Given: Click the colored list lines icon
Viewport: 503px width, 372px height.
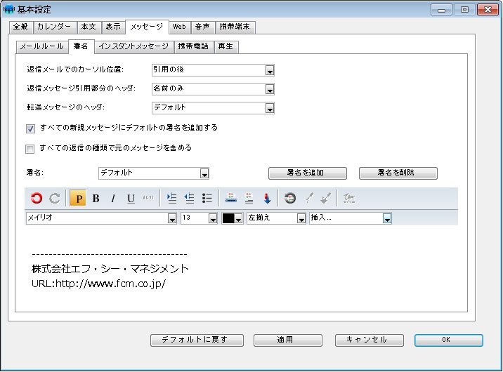Looking at the screenshot, I should (x=249, y=198).
